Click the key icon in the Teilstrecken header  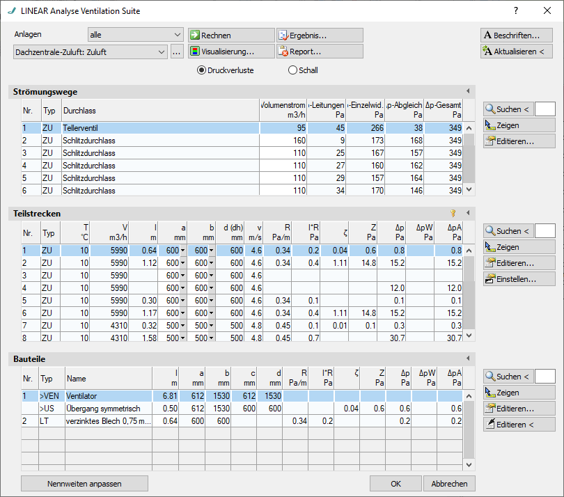[453, 214]
